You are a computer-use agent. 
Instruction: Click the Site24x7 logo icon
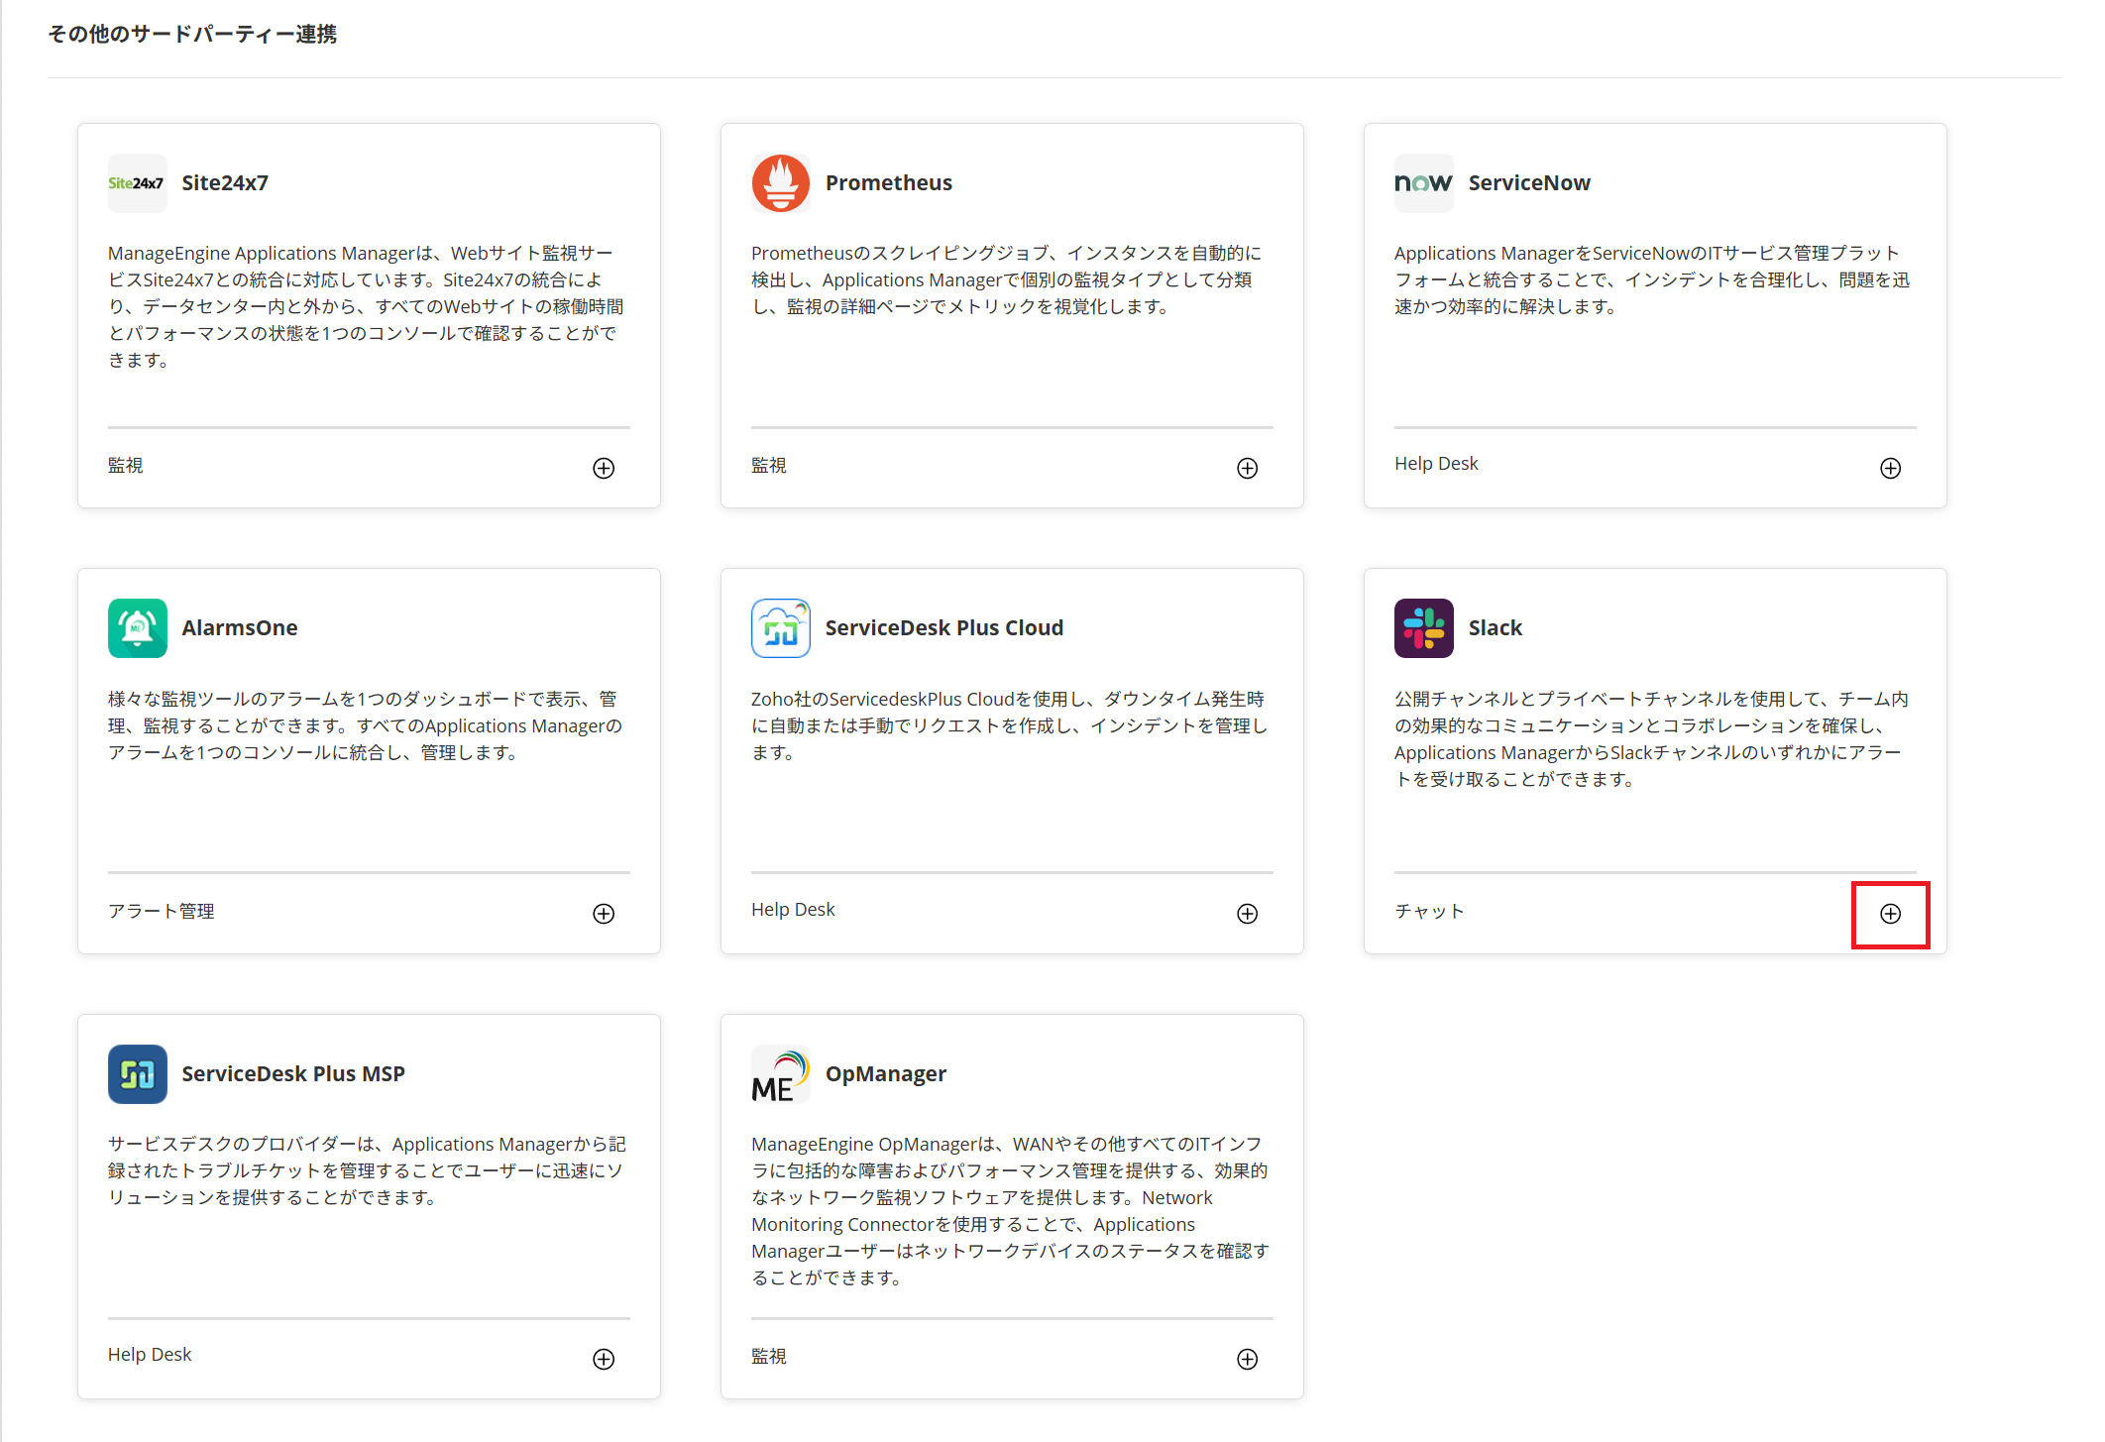pyautogui.click(x=137, y=183)
